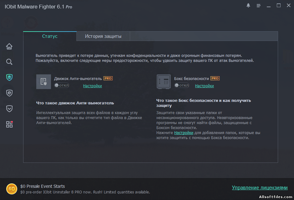Open the Scan magnifier section
Viewport: 294px width, 200px height.
point(9,62)
